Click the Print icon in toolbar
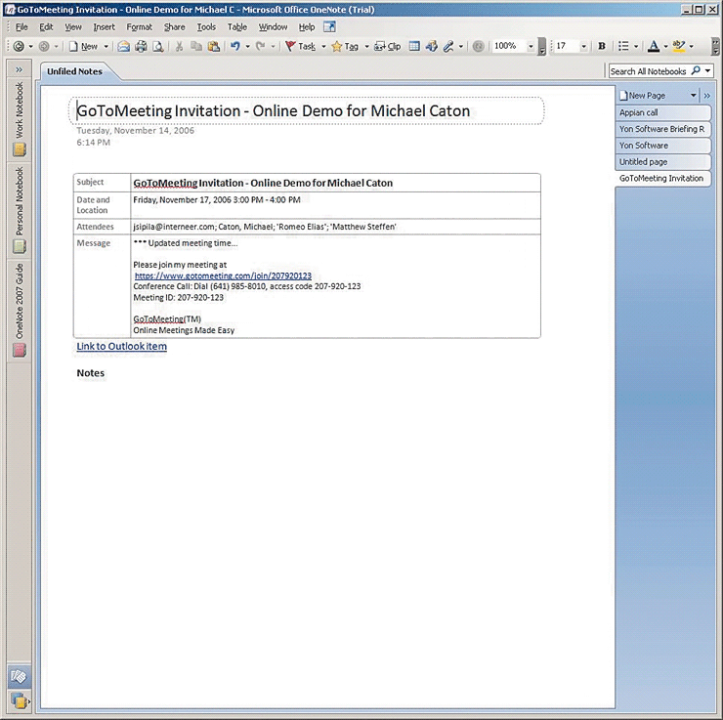 tap(141, 46)
